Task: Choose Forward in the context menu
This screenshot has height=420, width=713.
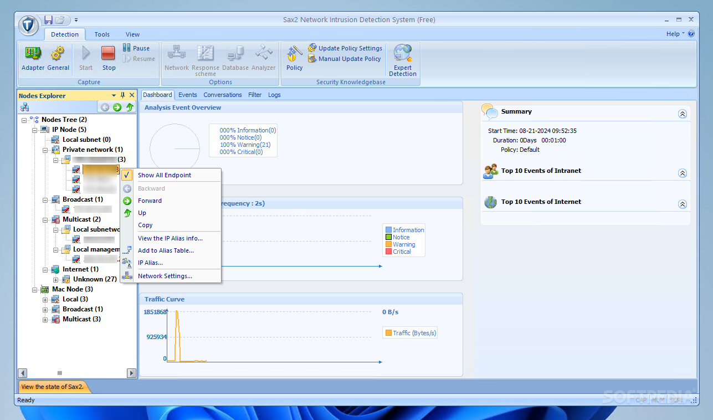Action: (x=171, y=201)
